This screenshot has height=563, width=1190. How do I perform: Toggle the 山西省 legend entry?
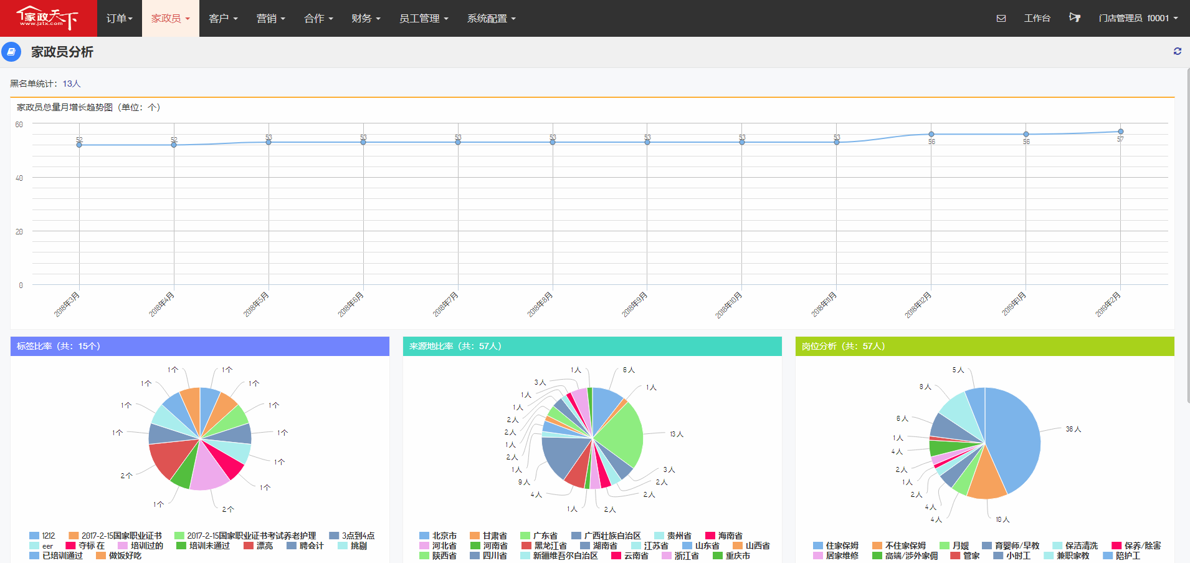[751, 546]
